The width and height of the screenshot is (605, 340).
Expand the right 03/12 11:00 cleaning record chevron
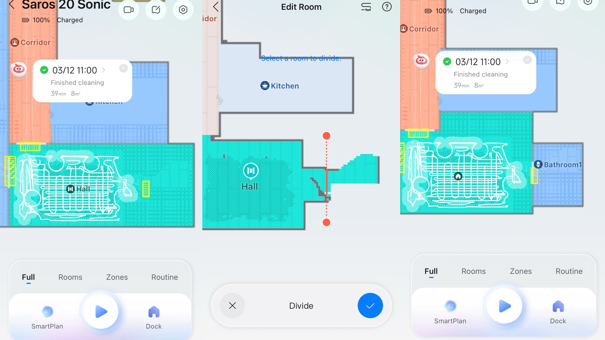point(507,62)
